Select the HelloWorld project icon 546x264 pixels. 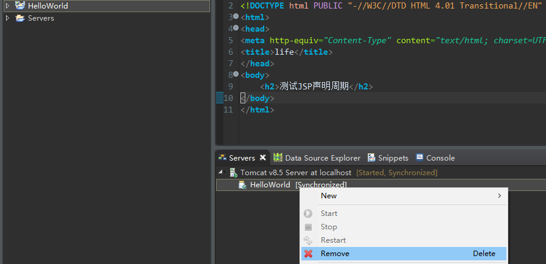[x=20, y=5]
